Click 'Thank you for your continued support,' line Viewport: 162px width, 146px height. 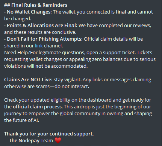pyautogui.click(x=49, y=134)
